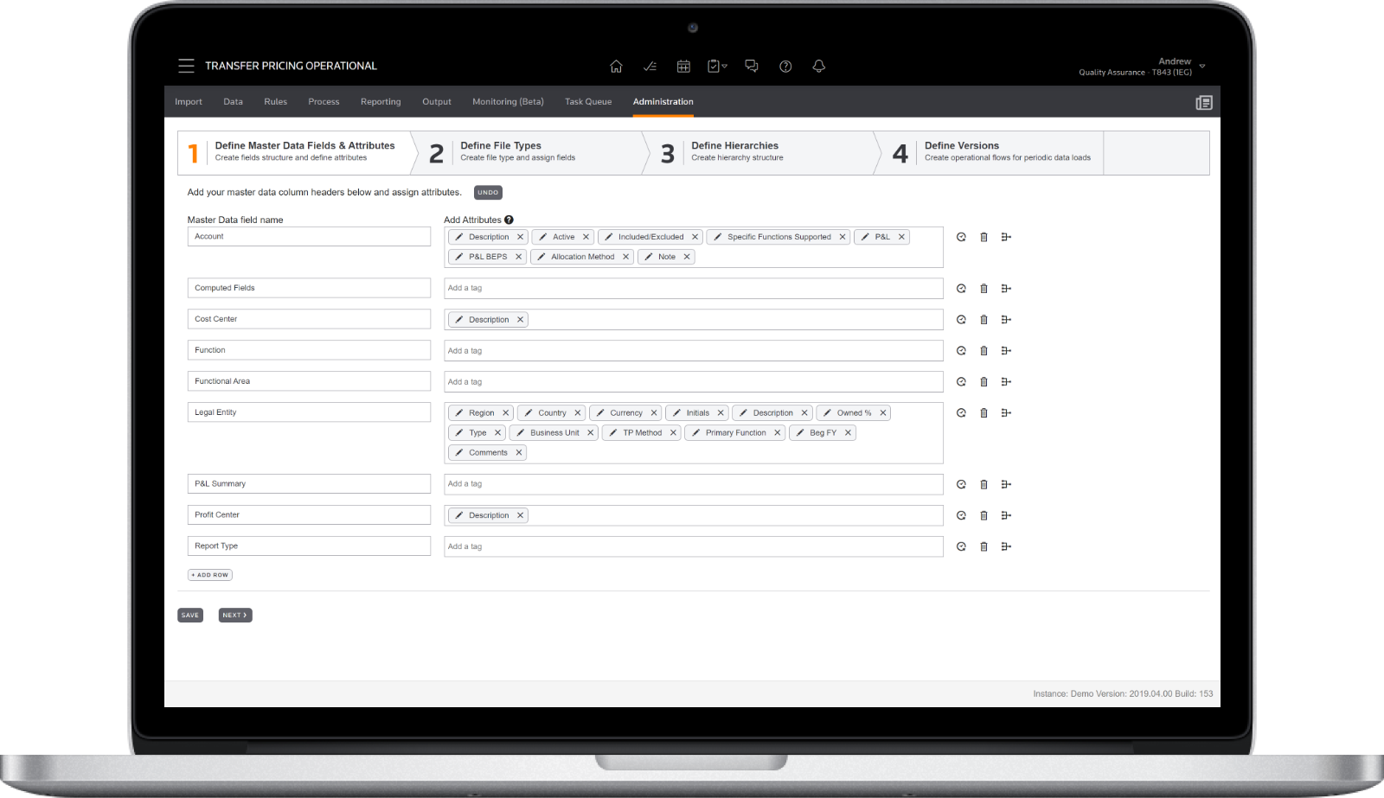Remove the Active tag from Account
Image resolution: width=1384 pixels, height=798 pixels.
586,237
